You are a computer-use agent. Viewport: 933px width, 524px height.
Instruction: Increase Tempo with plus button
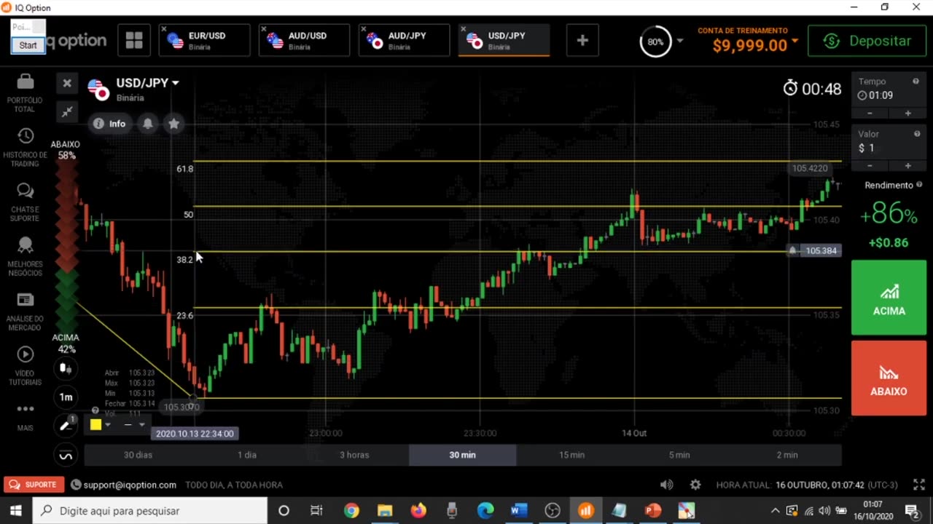coord(907,114)
